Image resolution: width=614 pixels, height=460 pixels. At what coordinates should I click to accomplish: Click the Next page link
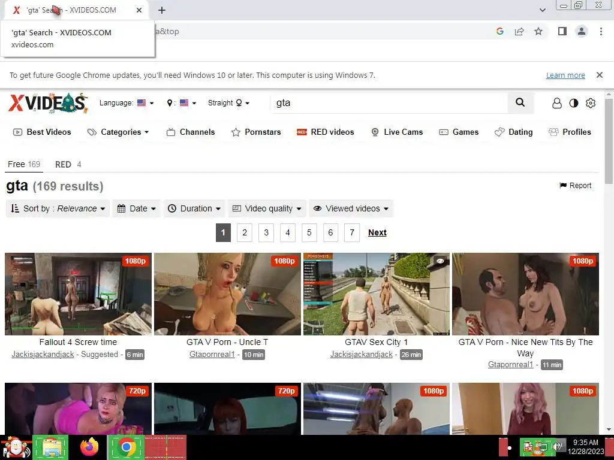point(377,233)
